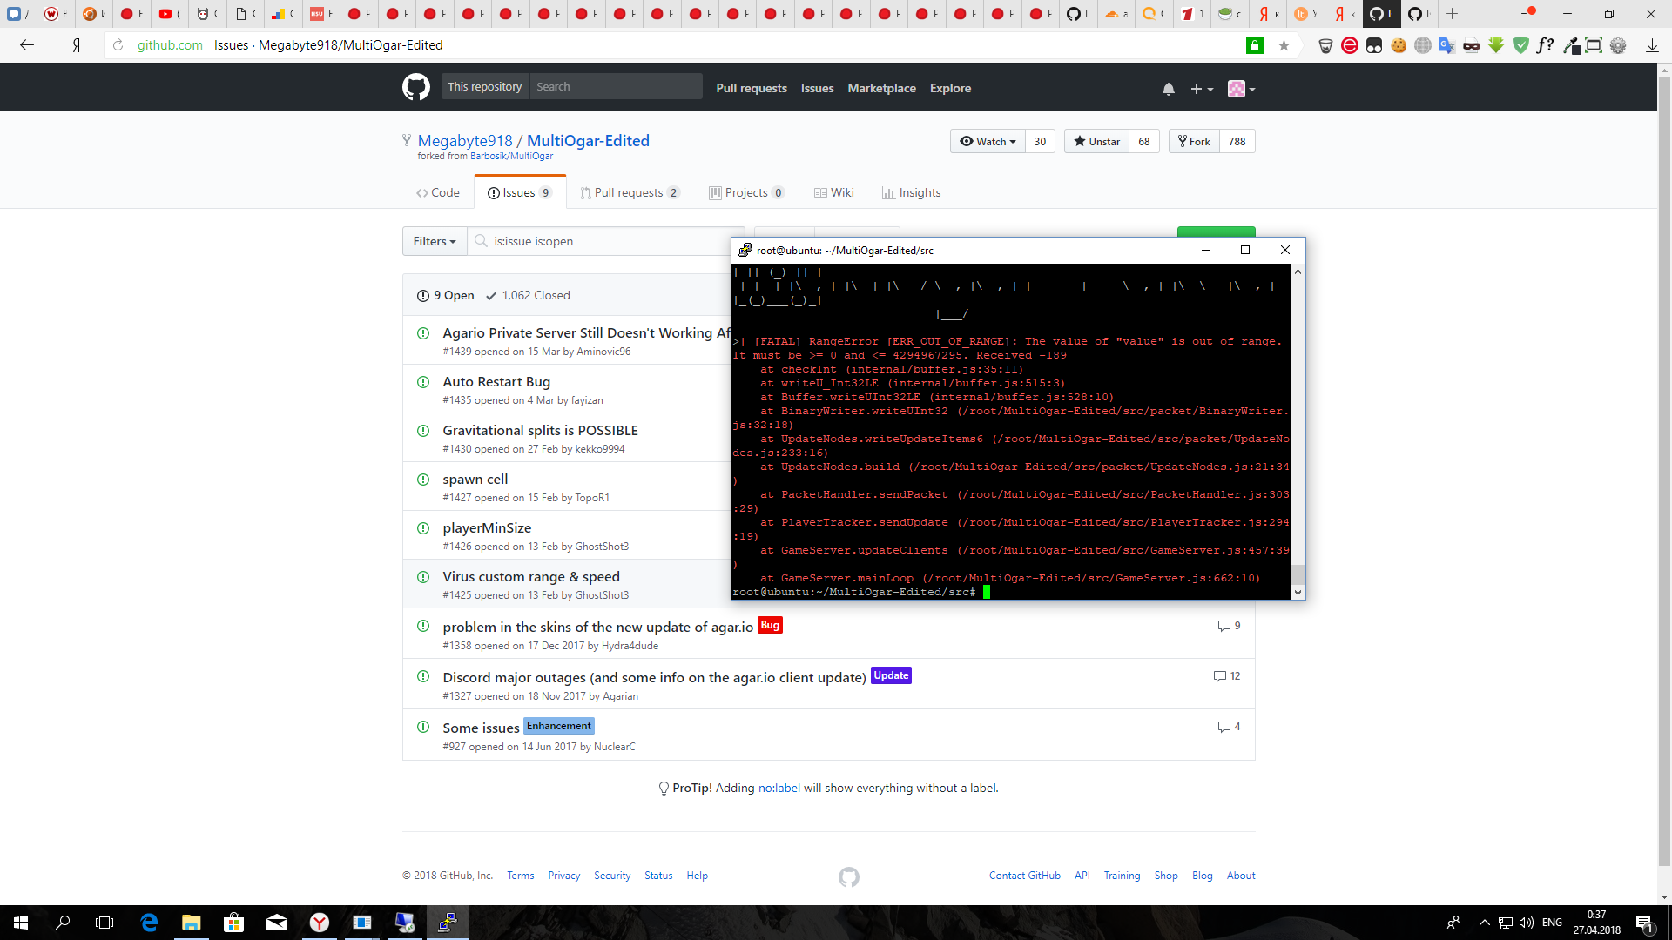Open the PuTTY terminal icon in the taskbar
The image size is (1672, 940).
tap(447, 923)
